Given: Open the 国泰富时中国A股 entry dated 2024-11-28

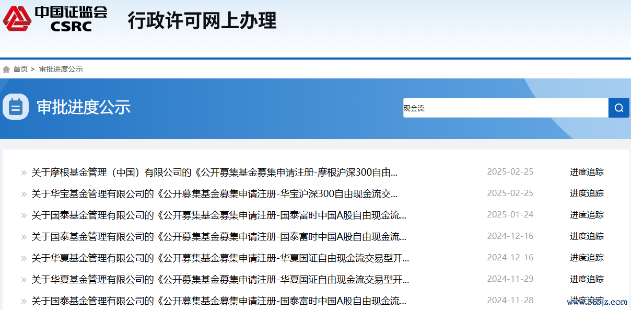Looking at the screenshot, I should [219, 301].
